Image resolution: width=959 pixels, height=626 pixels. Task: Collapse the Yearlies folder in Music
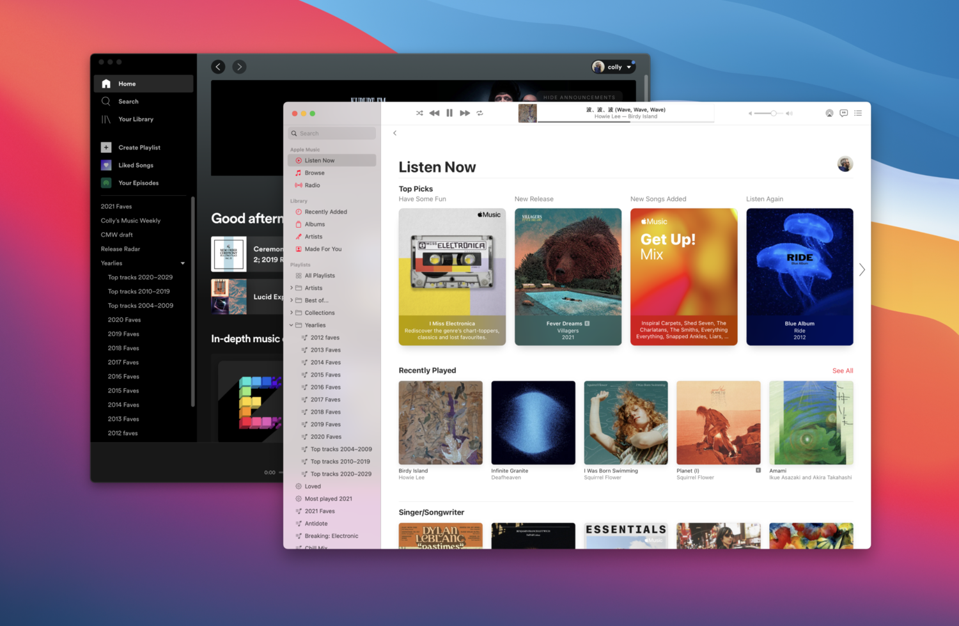[292, 325]
